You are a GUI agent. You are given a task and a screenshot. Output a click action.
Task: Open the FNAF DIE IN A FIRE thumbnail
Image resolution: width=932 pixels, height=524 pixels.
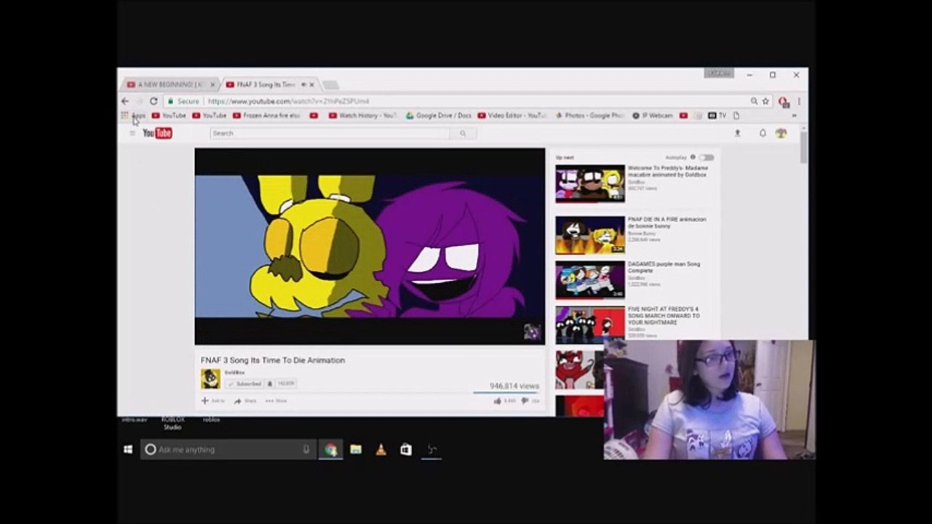[590, 234]
